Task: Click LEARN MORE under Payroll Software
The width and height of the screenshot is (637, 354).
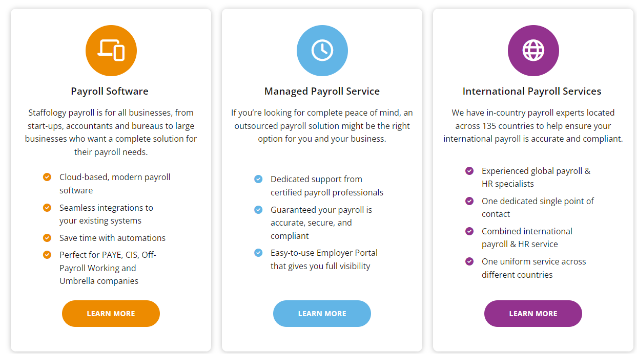Action: tap(111, 313)
